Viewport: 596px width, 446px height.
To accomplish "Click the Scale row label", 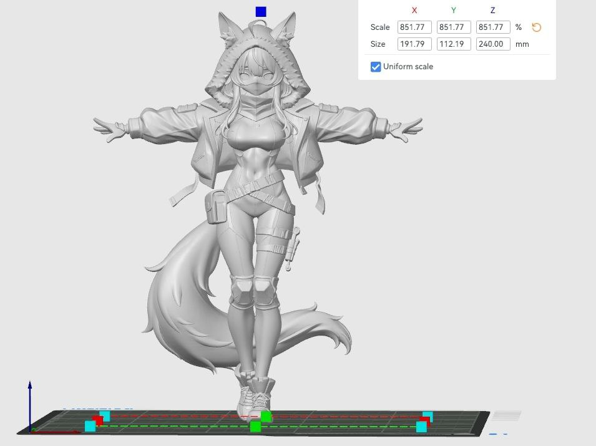I will point(380,27).
